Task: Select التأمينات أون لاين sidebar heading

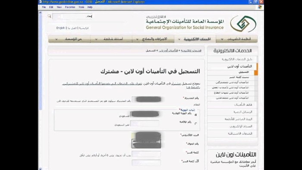Action: click(239, 66)
